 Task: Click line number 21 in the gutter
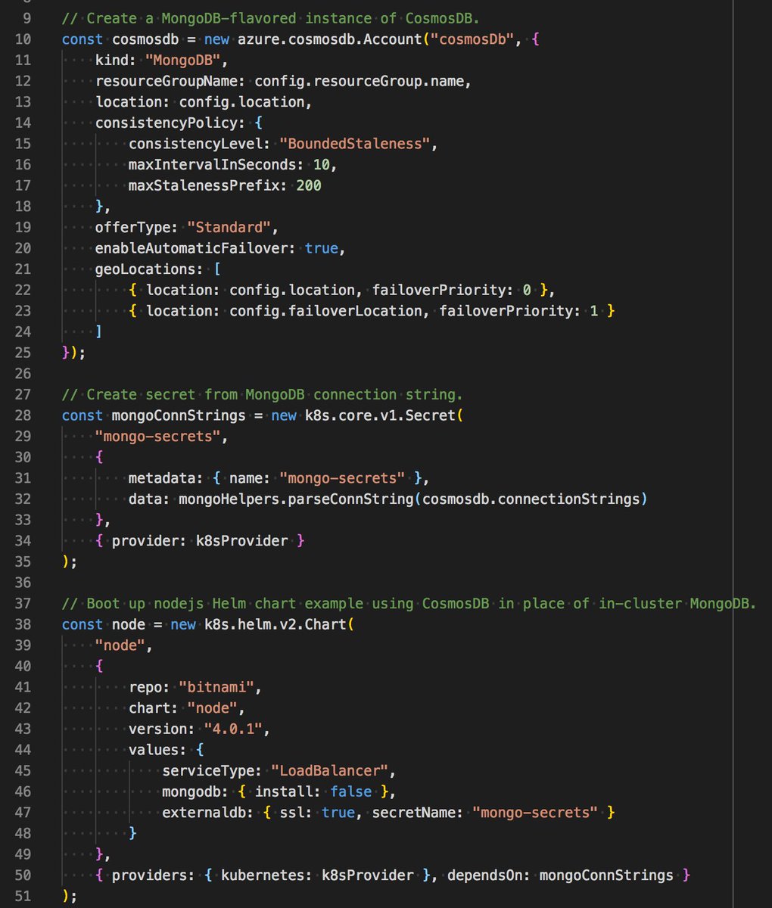(23, 269)
